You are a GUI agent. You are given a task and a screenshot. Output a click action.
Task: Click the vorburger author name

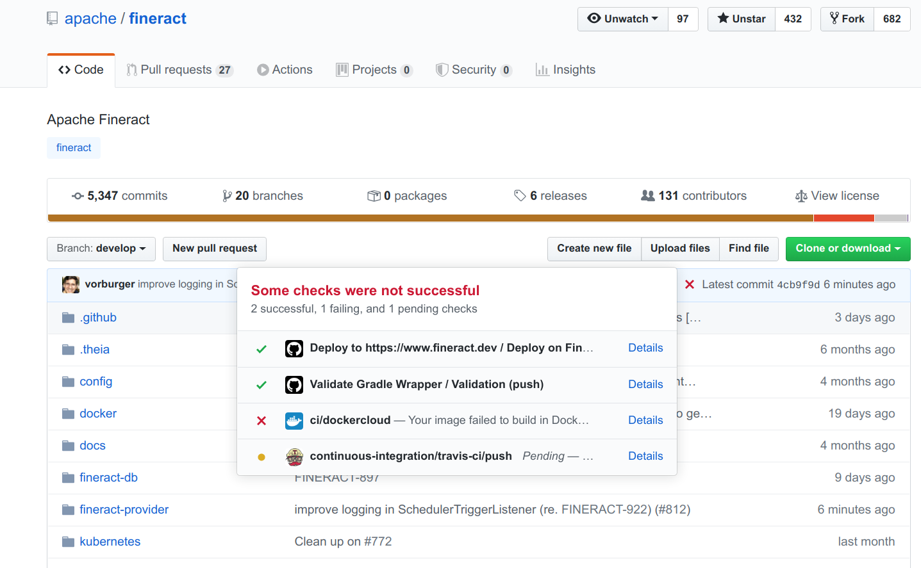pos(110,284)
